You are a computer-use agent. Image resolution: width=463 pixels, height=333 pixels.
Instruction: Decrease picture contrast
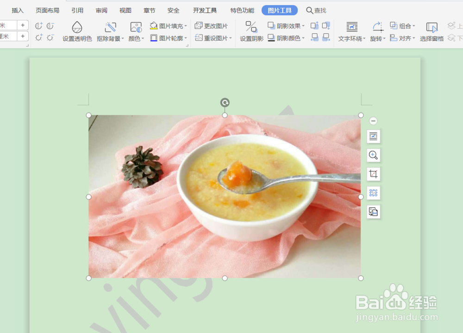(50, 26)
